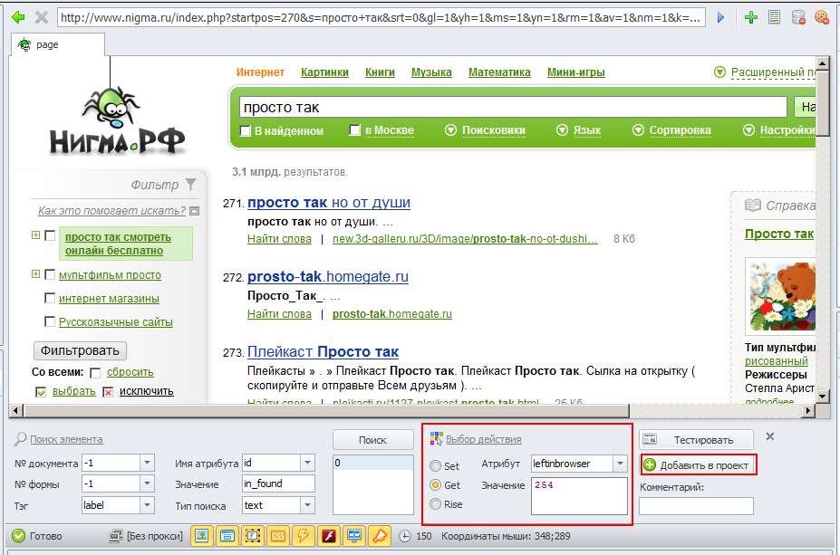Viewport: 840px width, 555px height.
Task: Open the Тип поиска dropdown
Action: point(307,505)
